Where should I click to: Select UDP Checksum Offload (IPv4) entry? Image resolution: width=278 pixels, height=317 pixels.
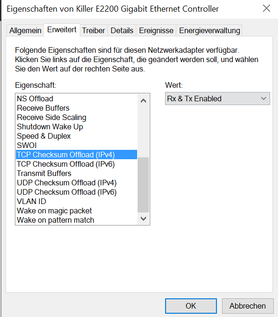click(x=76, y=183)
